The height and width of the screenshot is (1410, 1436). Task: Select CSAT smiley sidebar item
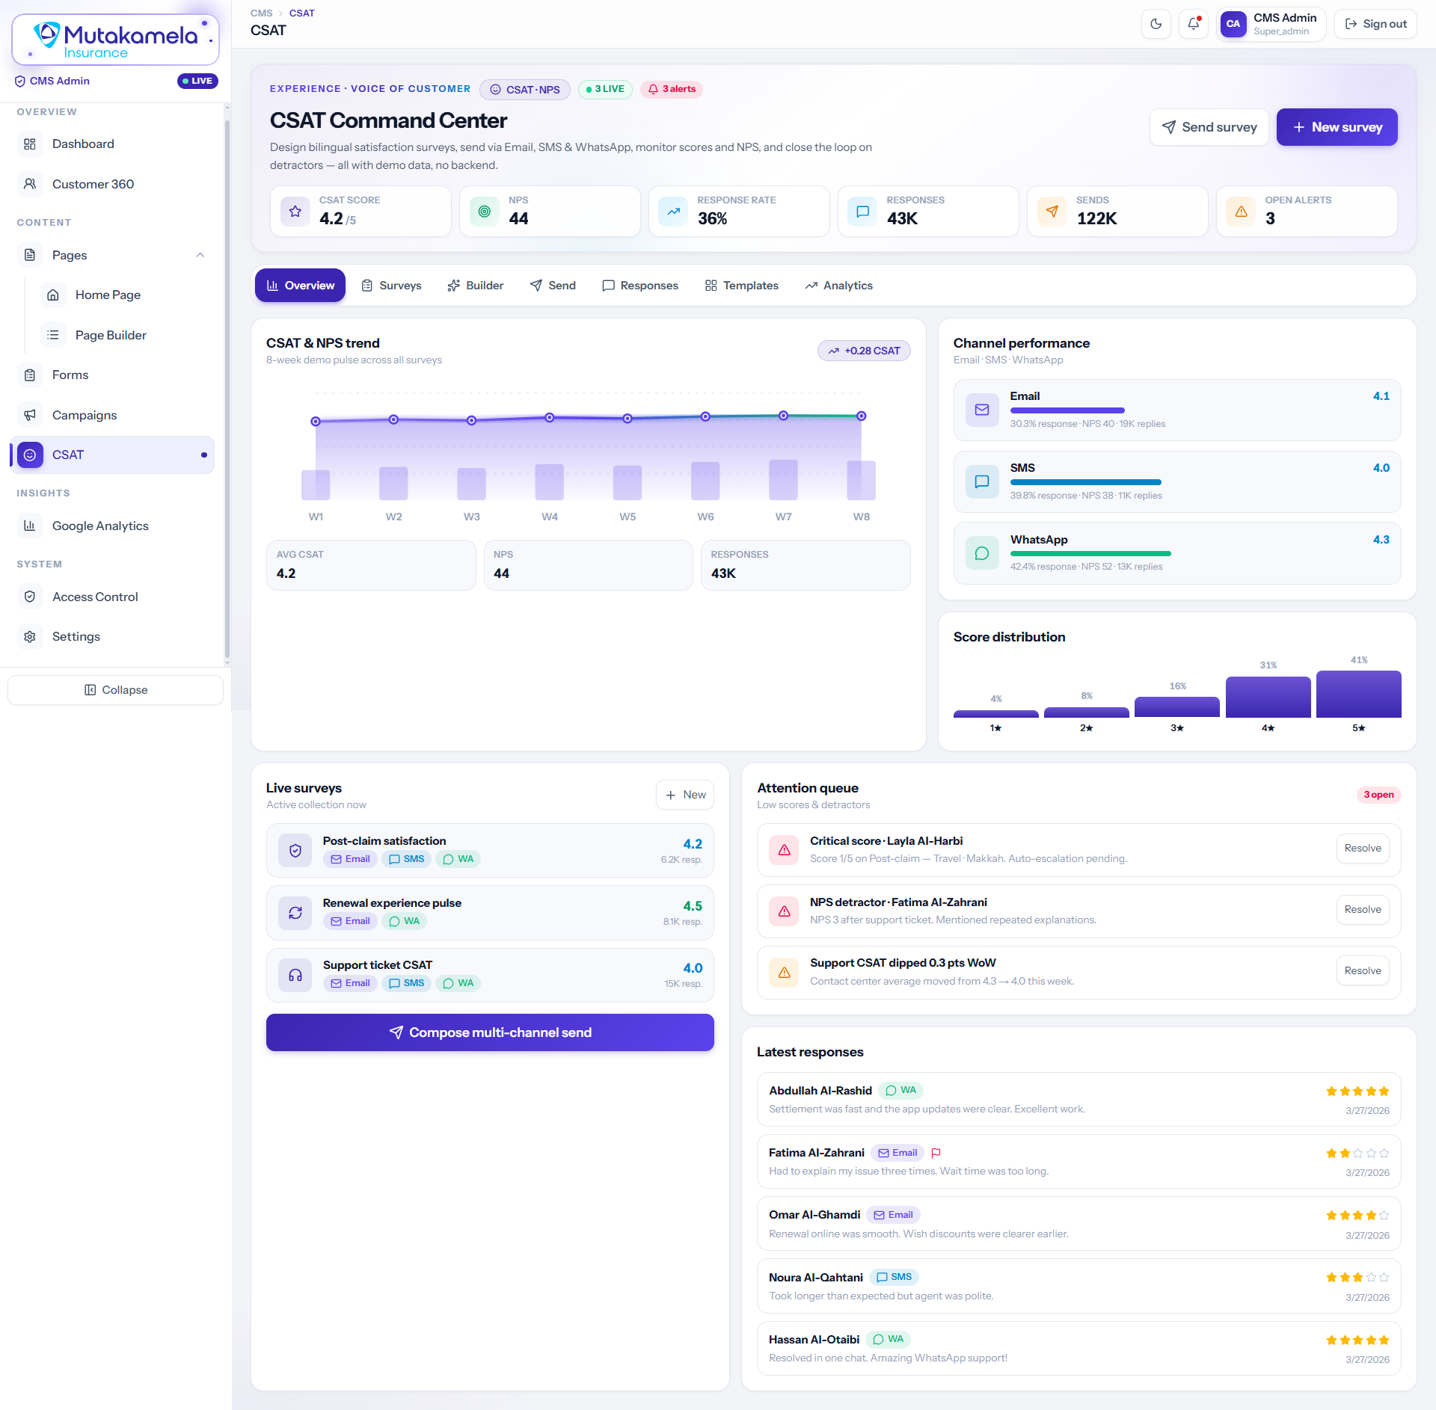[112, 455]
